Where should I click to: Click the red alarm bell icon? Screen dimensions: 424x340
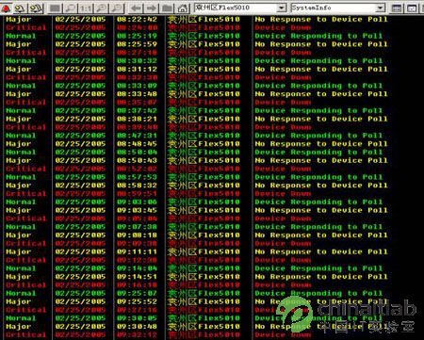[x=6, y=8]
